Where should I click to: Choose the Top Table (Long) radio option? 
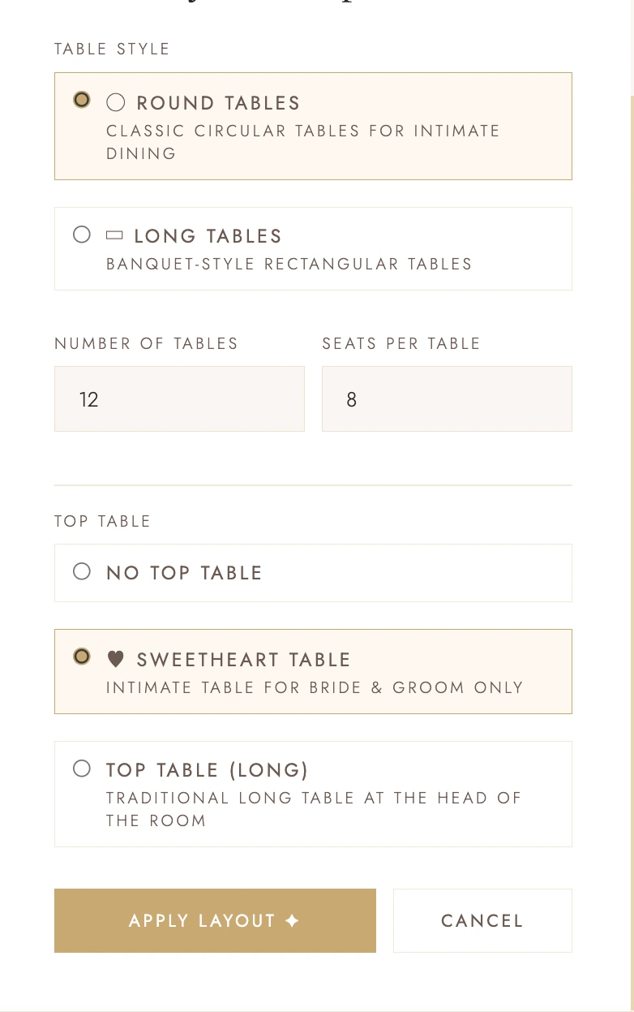82,769
